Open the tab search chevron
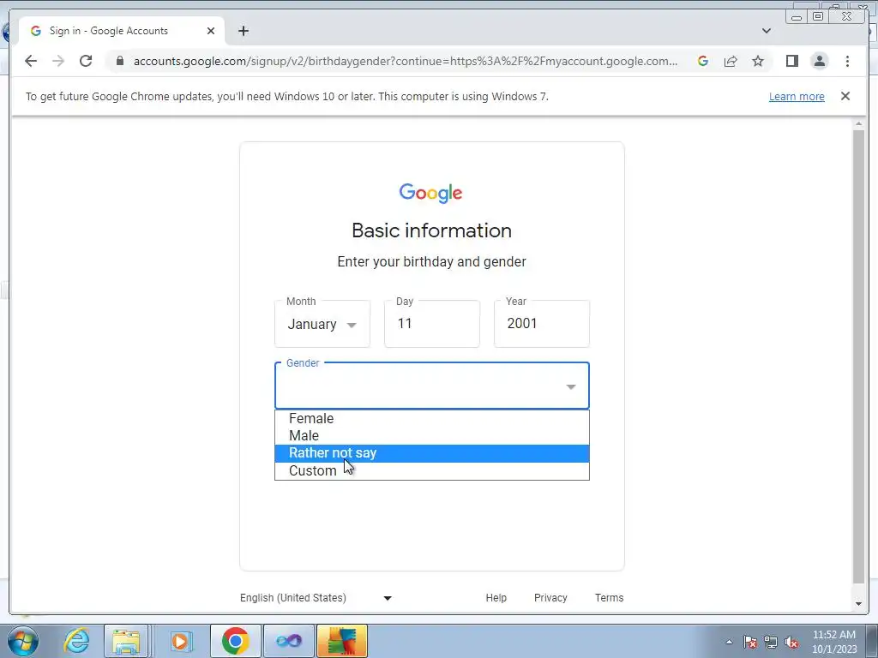The height and width of the screenshot is (658, 878). pyautogui.click(x=766, y=31)
